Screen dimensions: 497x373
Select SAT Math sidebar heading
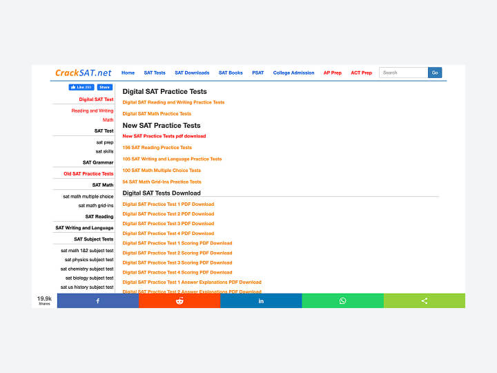pyautogui.click(x=103, y=185)
